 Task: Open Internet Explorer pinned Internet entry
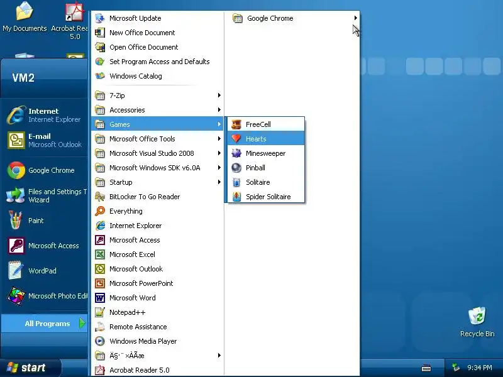[44, 115]
